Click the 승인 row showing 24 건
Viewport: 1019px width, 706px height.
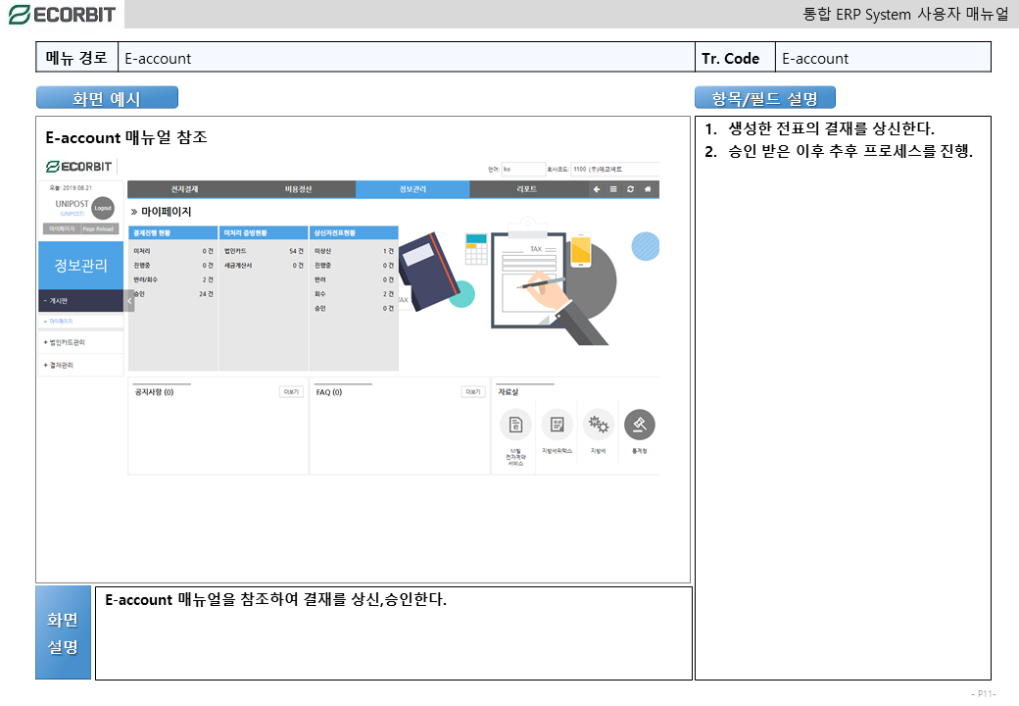[x=172, y=294]
